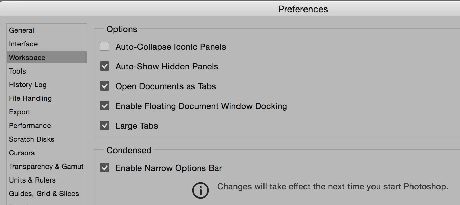
Task: Select Units & Rulers category
Action: (32, 180)
